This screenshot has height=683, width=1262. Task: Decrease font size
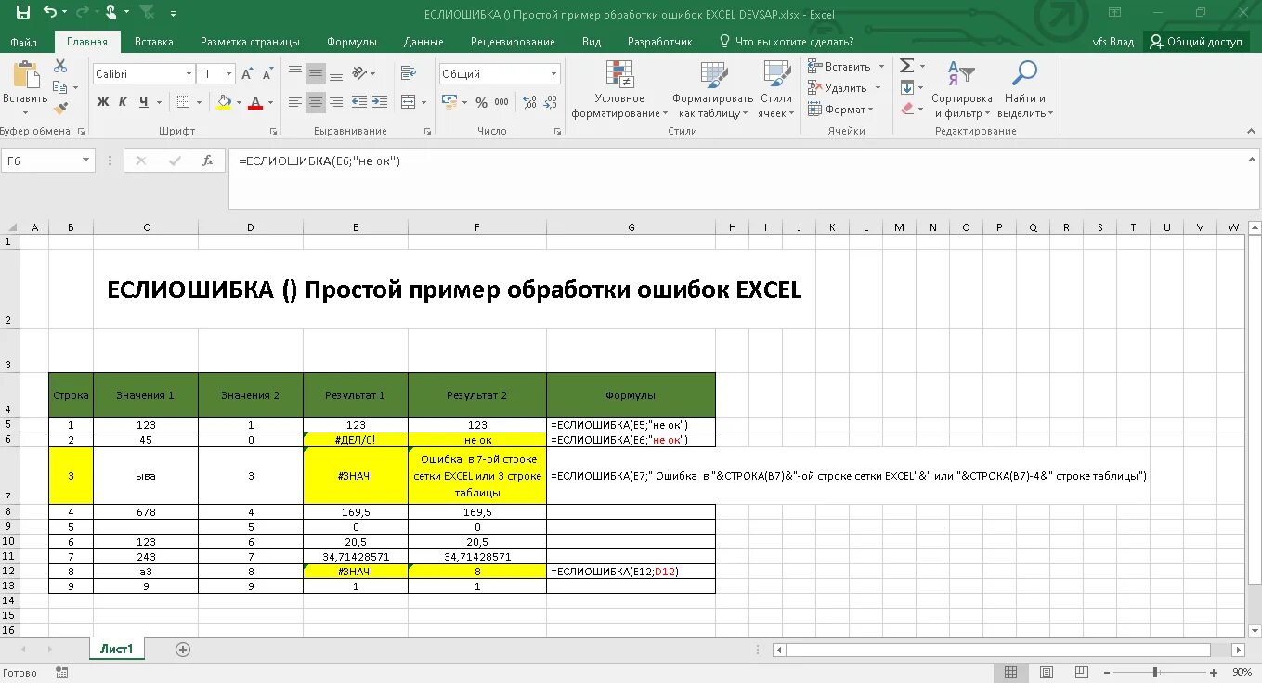(x=267, y=74)
